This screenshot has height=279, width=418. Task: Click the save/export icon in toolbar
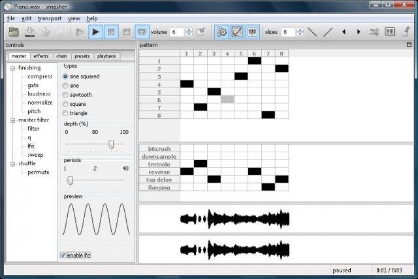[x=29, y=32]
